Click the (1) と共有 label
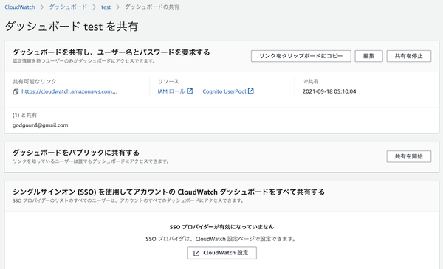This screenshot has height=269, width=443. pyautogui.click(x=24, y=115)
